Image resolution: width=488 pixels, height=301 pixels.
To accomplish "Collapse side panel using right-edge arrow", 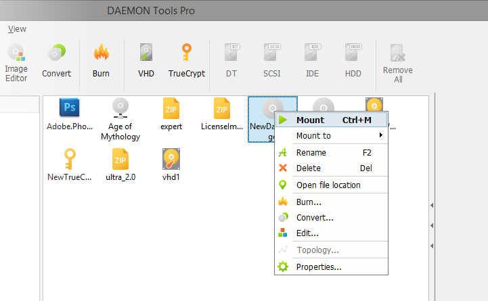I will [432, 205].
